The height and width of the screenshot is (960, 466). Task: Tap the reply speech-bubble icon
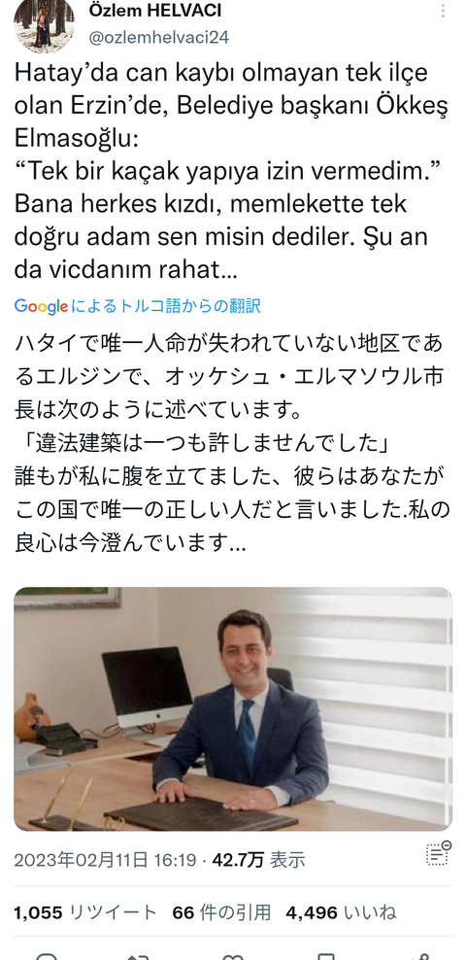[x=47, y=956]
